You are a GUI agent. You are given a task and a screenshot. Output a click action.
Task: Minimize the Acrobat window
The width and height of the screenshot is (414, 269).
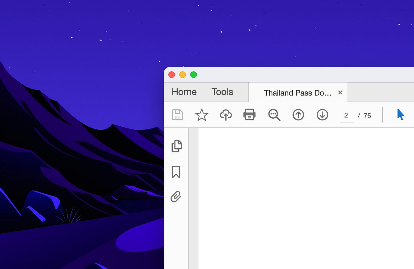[182, 75]
